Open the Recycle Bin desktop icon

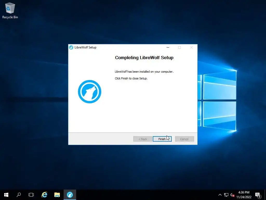[x=10, y=10]
